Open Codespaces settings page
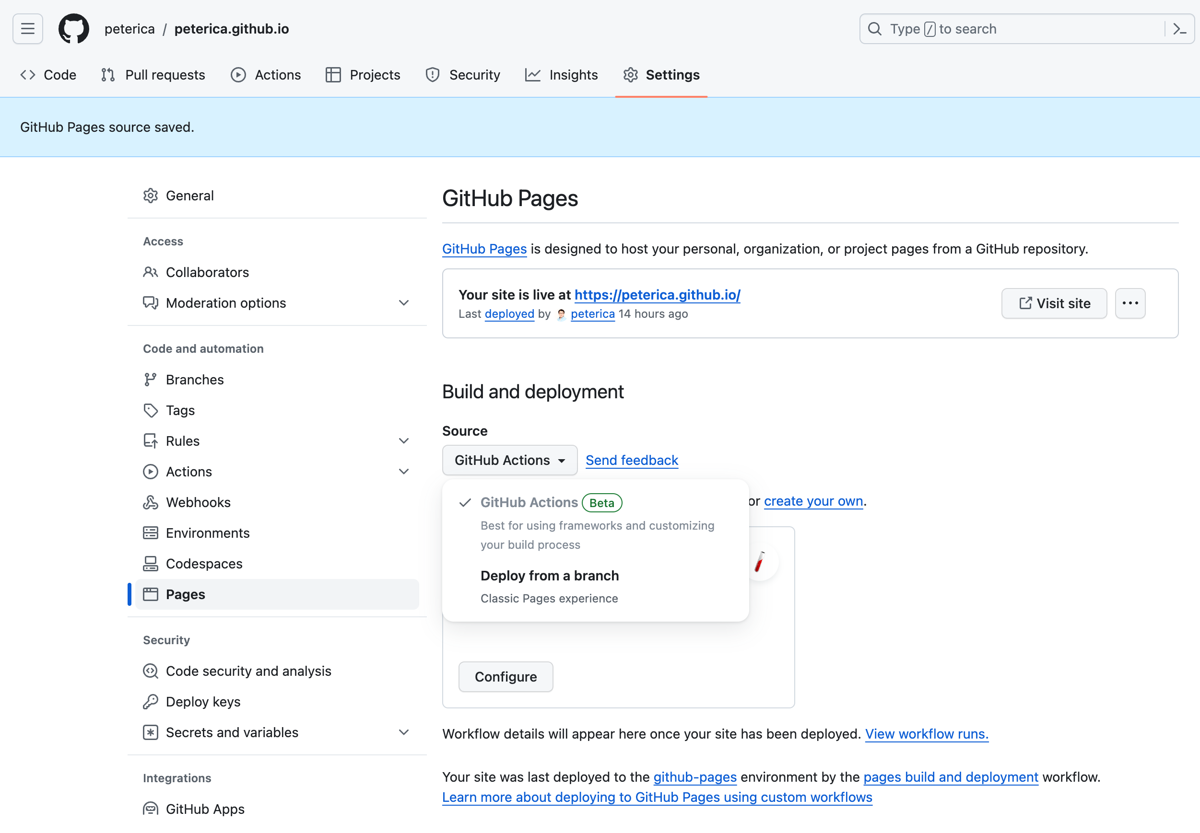Screen dimensions: 1200x833 pyautogui.click(x=204, y=564)
